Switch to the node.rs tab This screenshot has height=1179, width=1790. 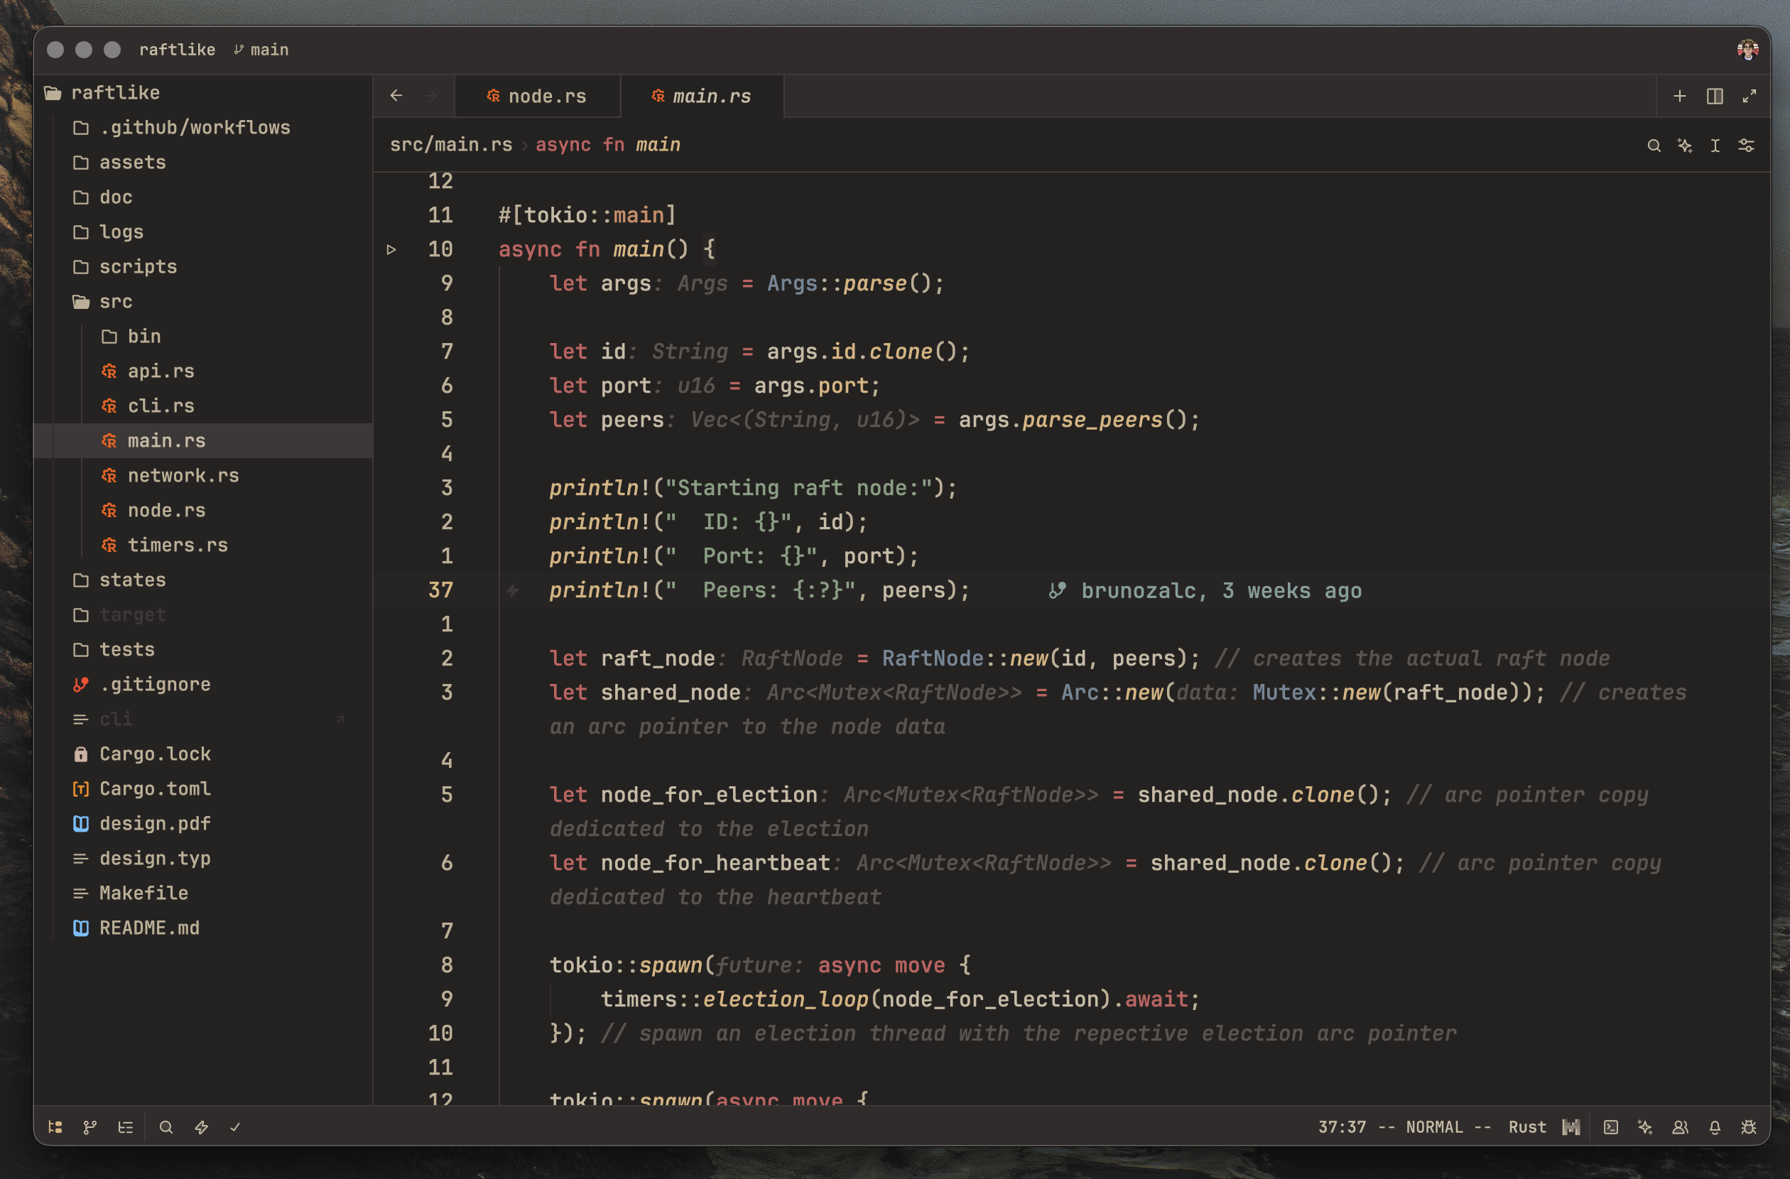pos(537,97)
